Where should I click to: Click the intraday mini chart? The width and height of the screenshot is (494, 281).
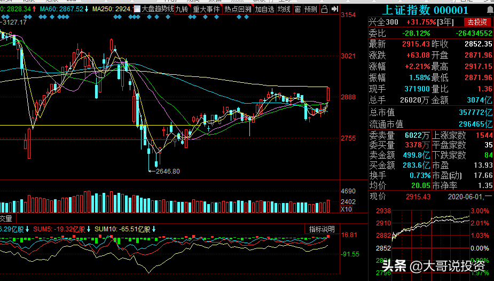click(430, 242)
